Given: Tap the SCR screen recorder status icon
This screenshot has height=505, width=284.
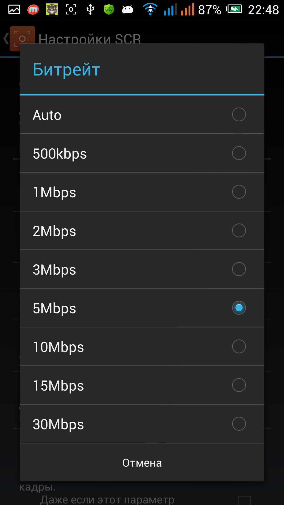Looking at the screenshot, I should tap(71, 10).
